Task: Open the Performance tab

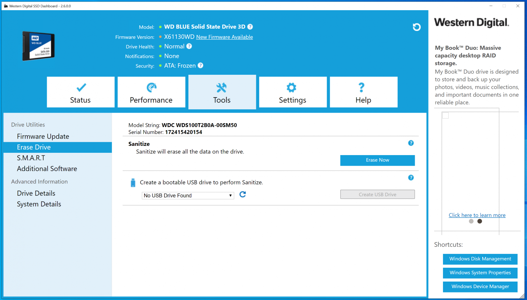Action: pos(151,92)
